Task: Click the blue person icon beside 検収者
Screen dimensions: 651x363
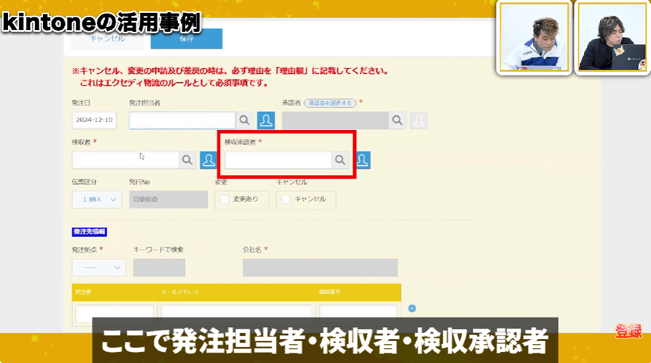Action: point(209,160)
